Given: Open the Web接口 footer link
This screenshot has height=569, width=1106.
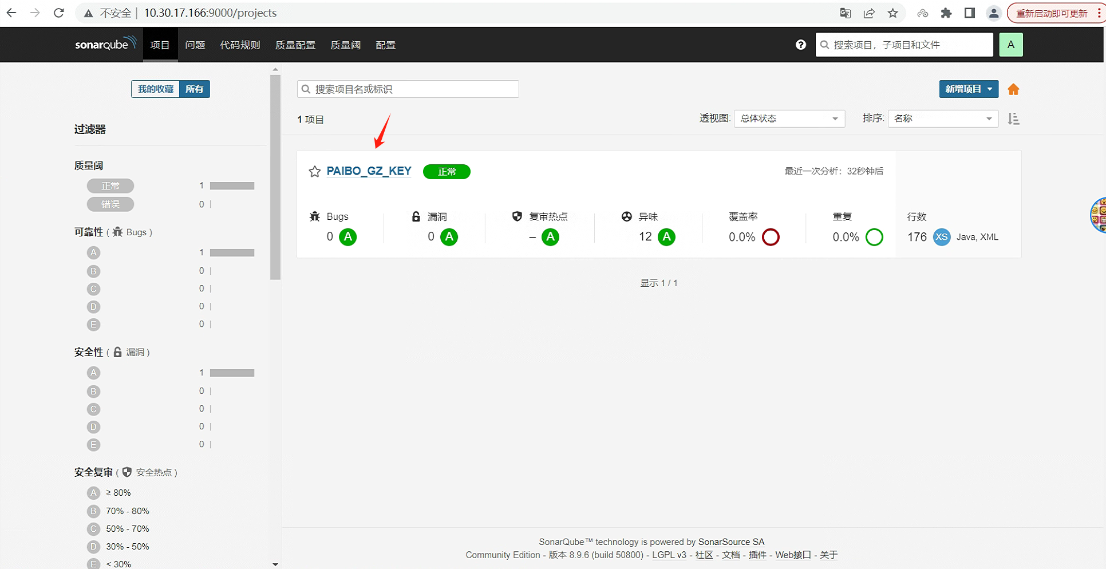Looking at the screenshot, I should [793, 555].
